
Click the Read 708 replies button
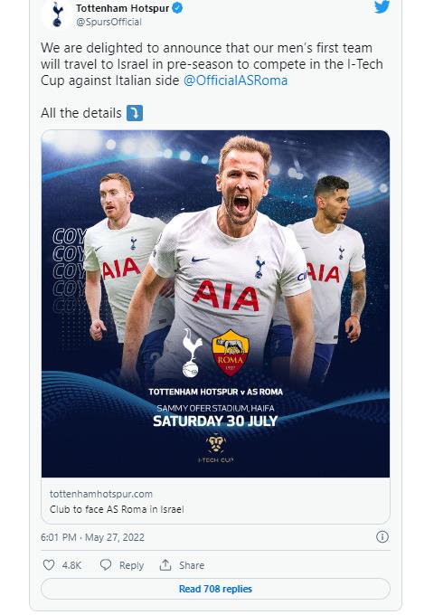click(x=215, y=589)
